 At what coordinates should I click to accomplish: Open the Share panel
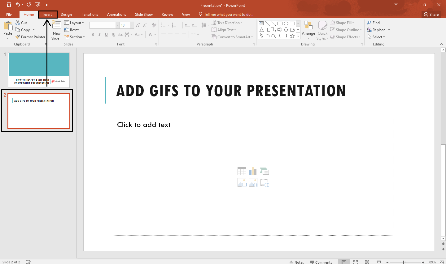pos(431,14)
